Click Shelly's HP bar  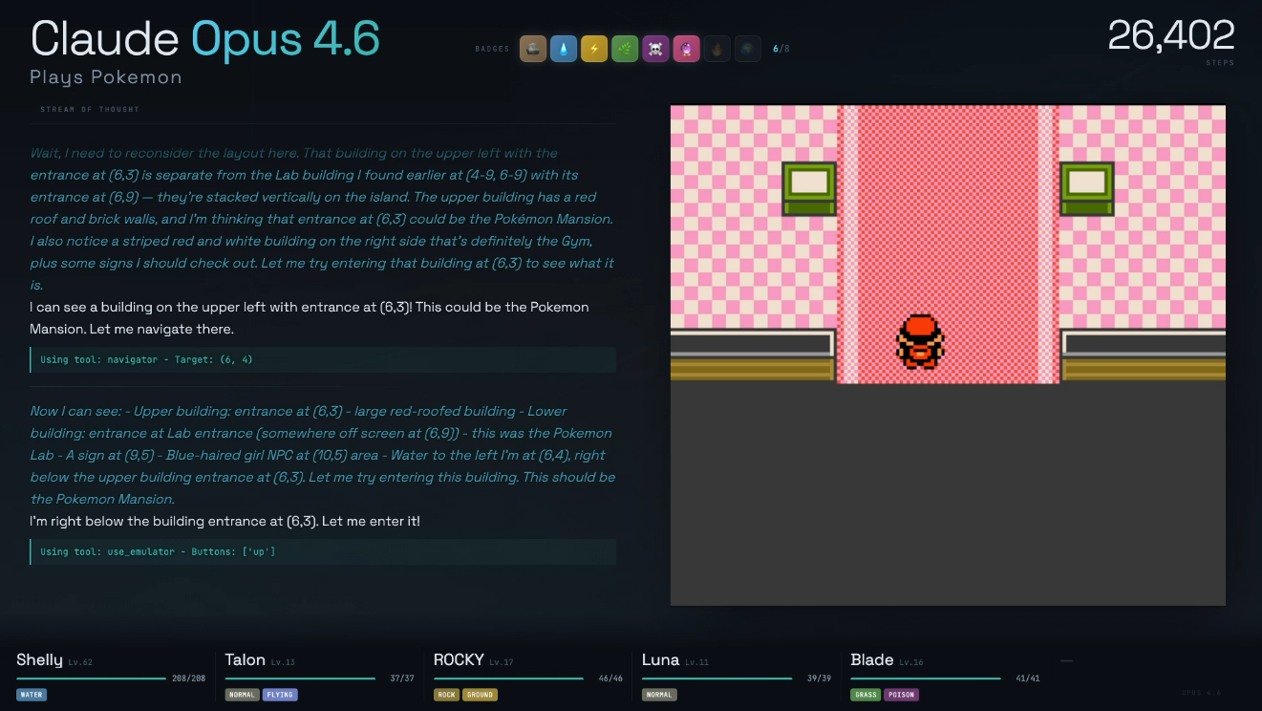pos(91,679)
